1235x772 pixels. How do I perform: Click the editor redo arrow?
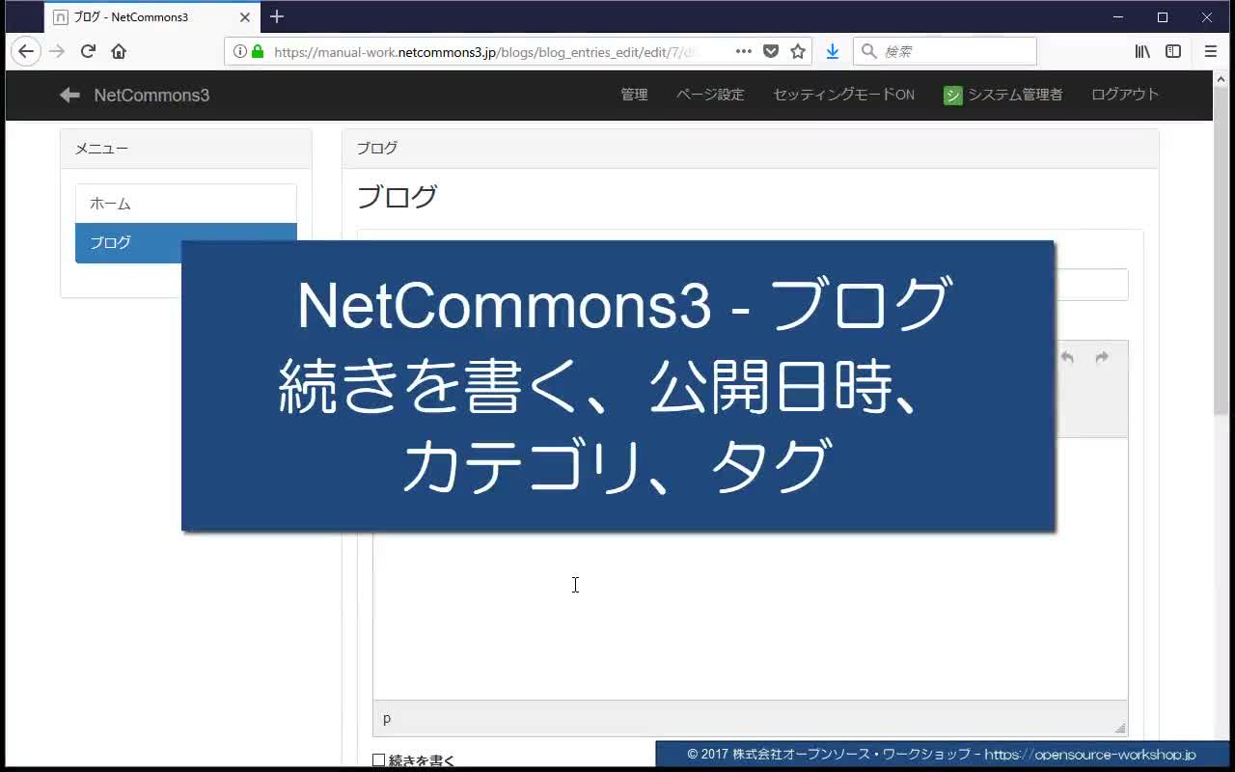tap(1102, 358)
